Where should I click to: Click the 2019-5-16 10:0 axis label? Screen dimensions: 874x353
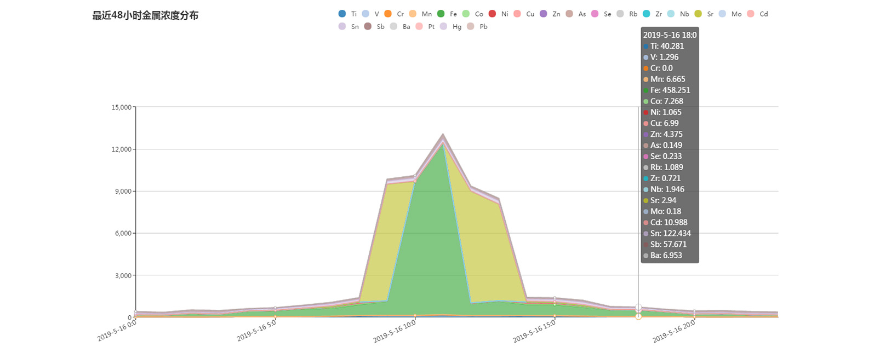(395, 331)
